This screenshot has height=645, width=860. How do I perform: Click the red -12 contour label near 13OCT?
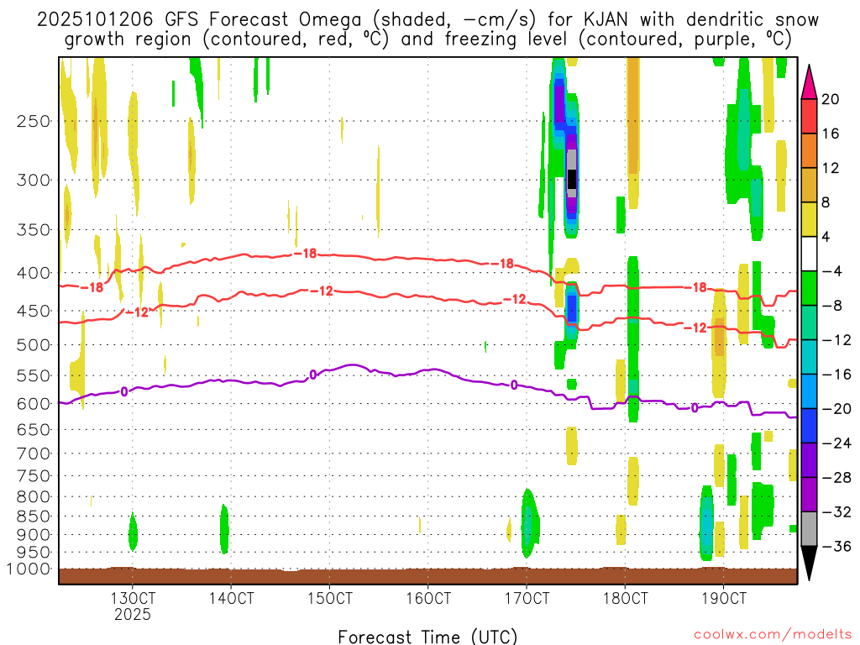137,312
